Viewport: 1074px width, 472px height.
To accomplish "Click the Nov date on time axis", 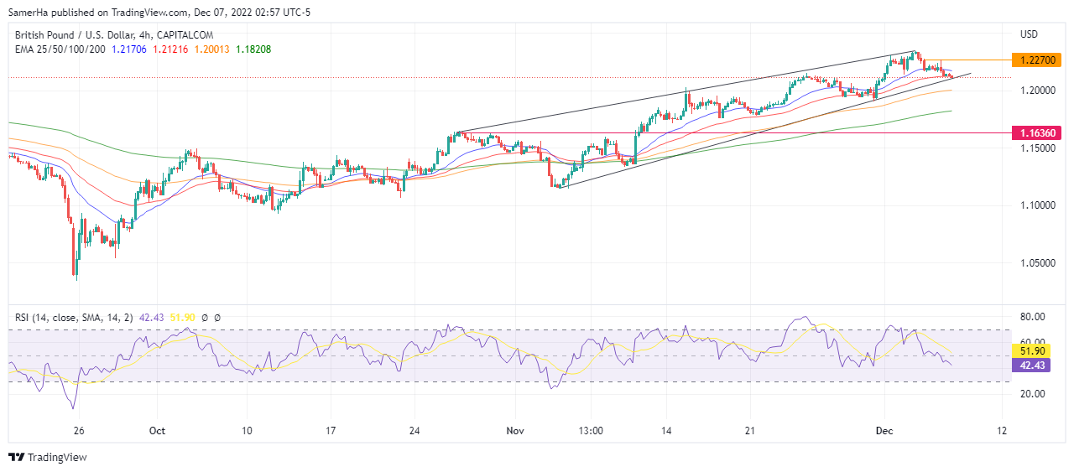I will point(515,431).
